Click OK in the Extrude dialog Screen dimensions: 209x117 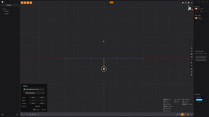[x=44, y=110]
